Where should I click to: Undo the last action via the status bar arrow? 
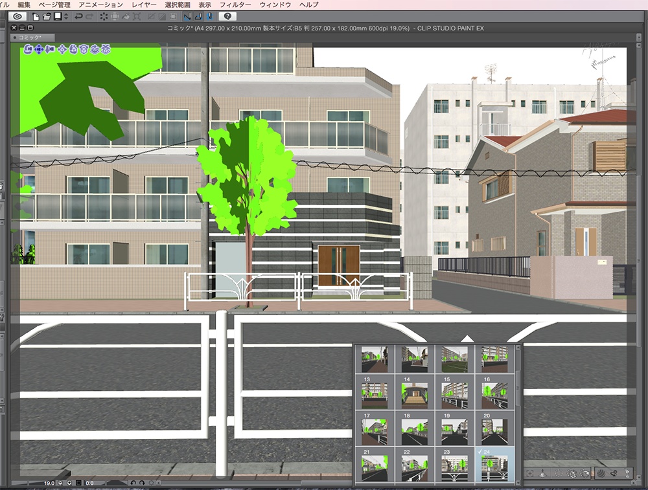click(x=133, y=482)
